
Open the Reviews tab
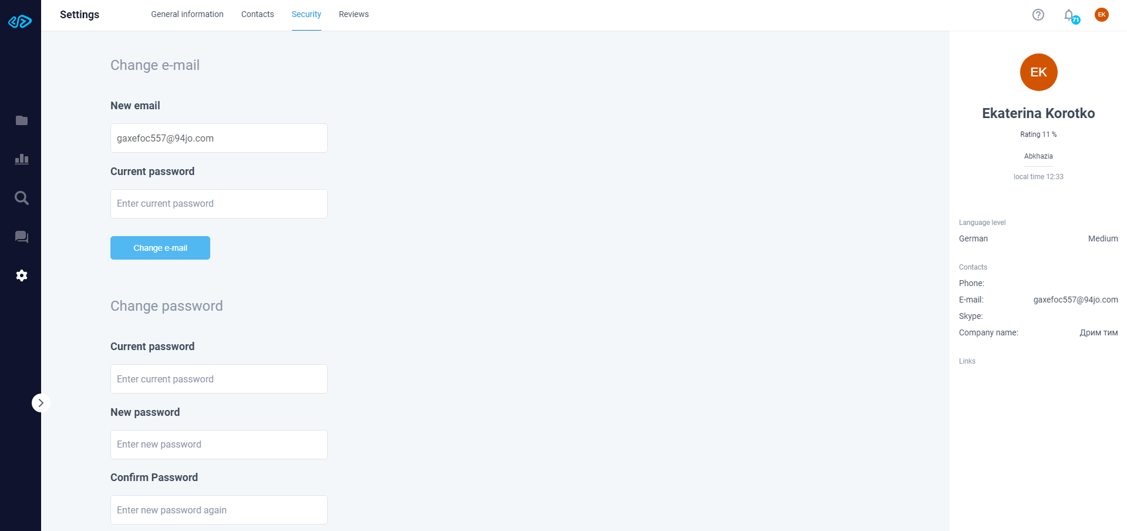tap(354, 14)
